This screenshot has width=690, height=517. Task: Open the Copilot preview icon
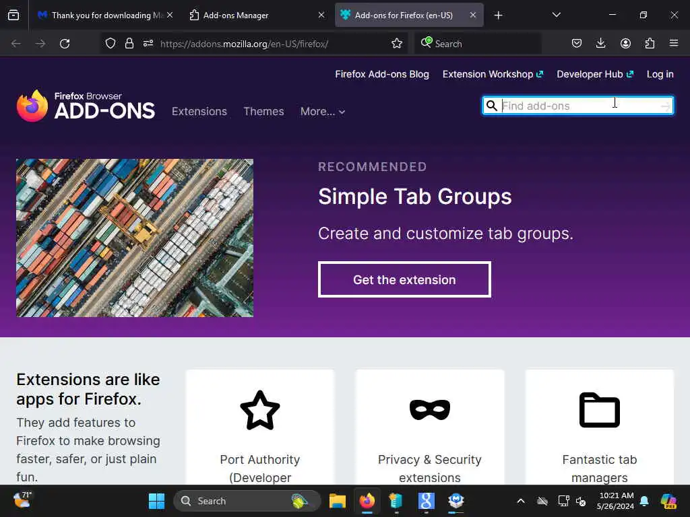(668, 501)
